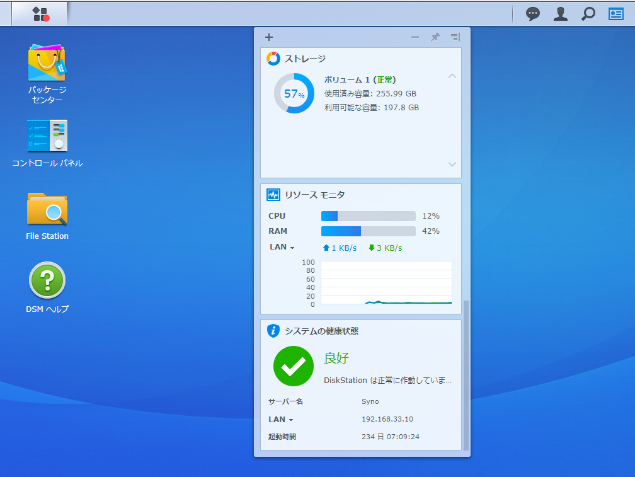Click the uptime value 234 日 07:09:24
Image resolution: width=635 pixels, height=477 pixels.
point(391,437)
